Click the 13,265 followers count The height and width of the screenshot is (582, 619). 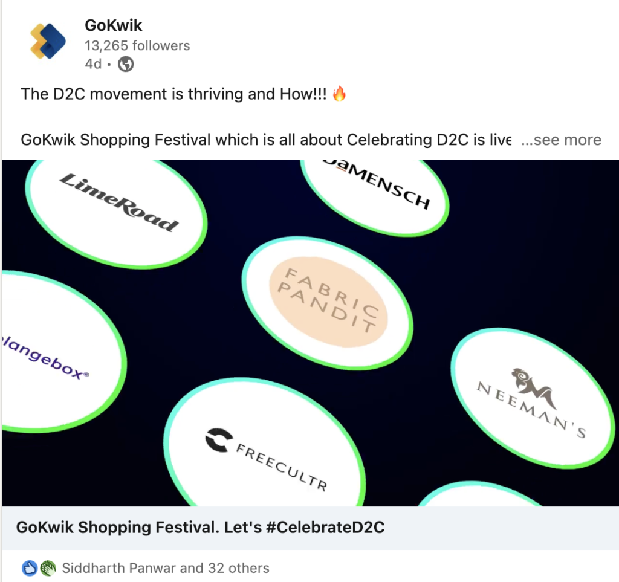(x=137, y=45)
